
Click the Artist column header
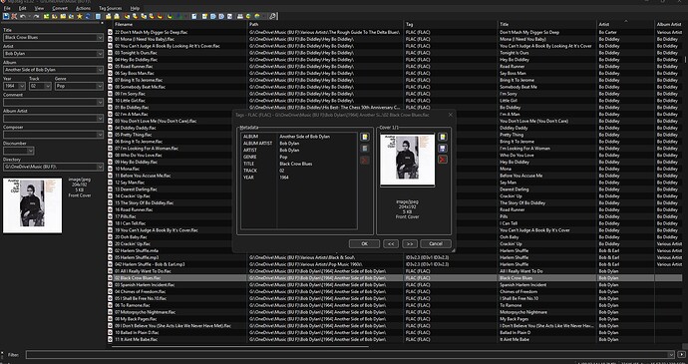(x=625, y=25)
